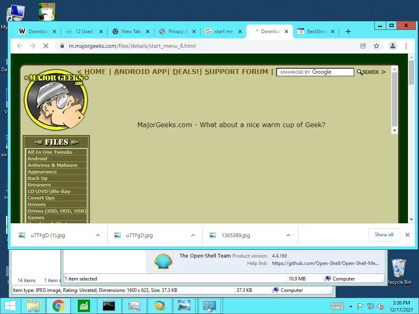Show hidden tray icons arrow
The image size is (419, 314).
(x=351, y=306)
